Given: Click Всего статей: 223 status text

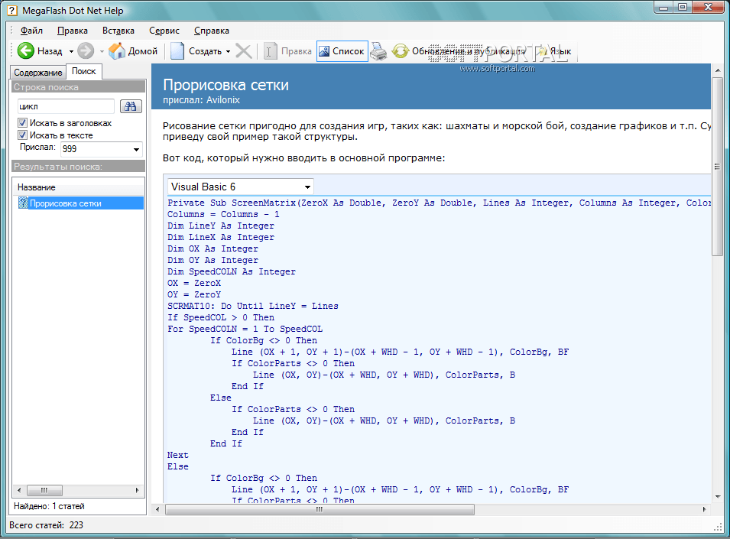Looking at the screenshot, I should (46, 525).
